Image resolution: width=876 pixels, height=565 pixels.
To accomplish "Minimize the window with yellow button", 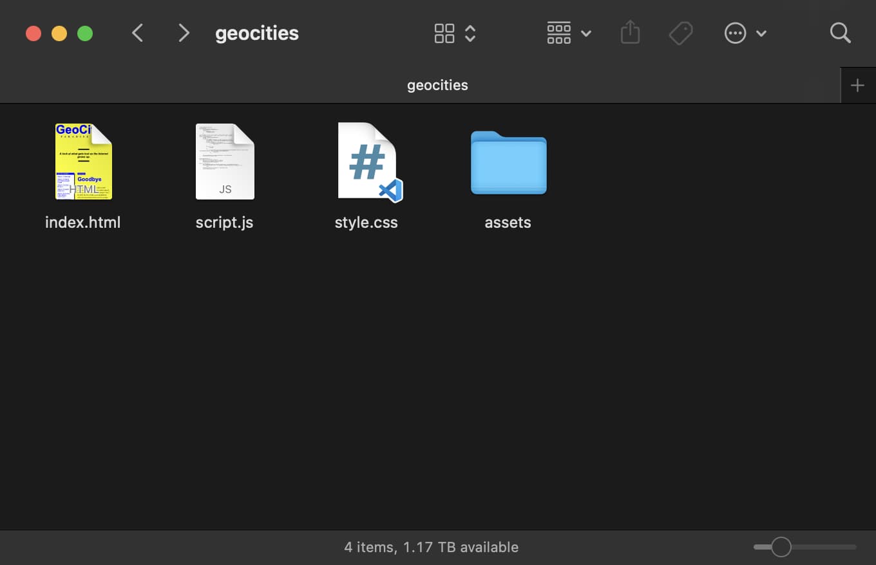I will tap(59, 33).
